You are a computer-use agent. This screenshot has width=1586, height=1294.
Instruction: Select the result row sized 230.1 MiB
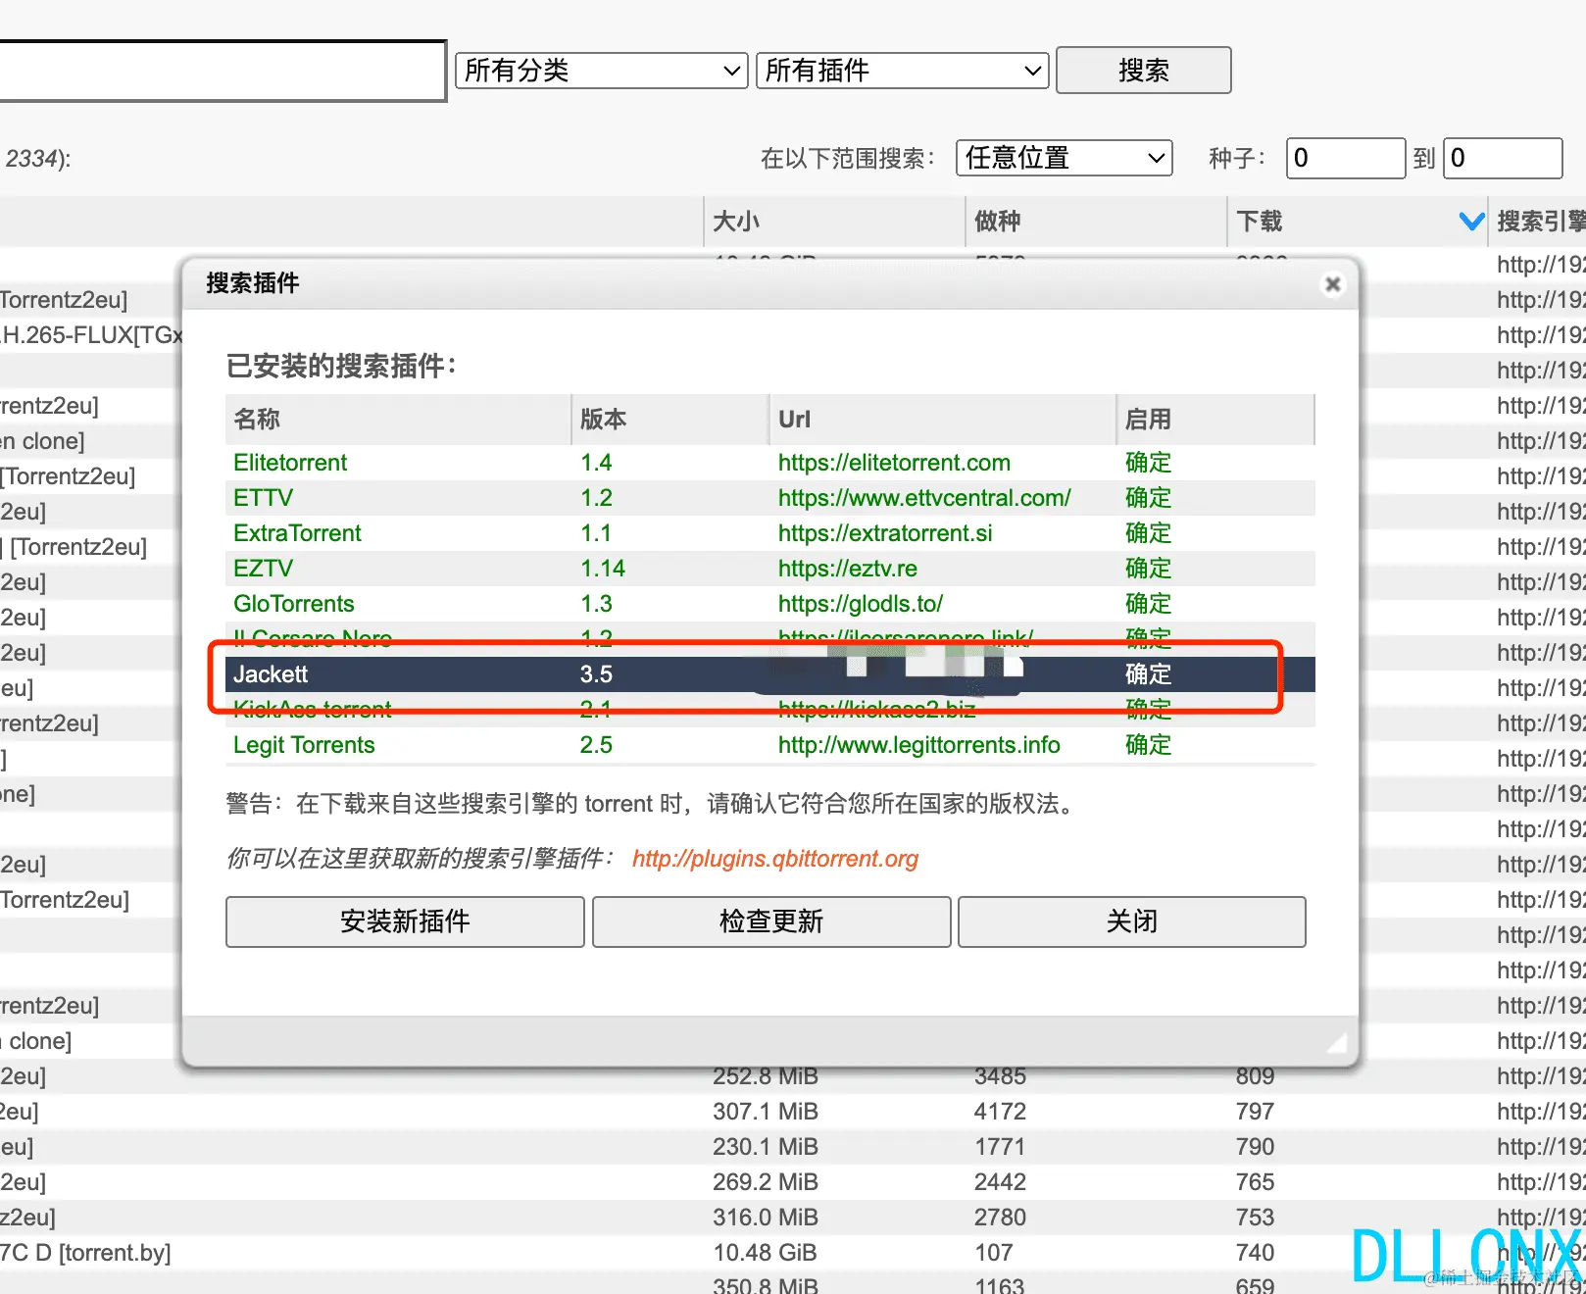pyautogui.click(x=793, y=1147)
